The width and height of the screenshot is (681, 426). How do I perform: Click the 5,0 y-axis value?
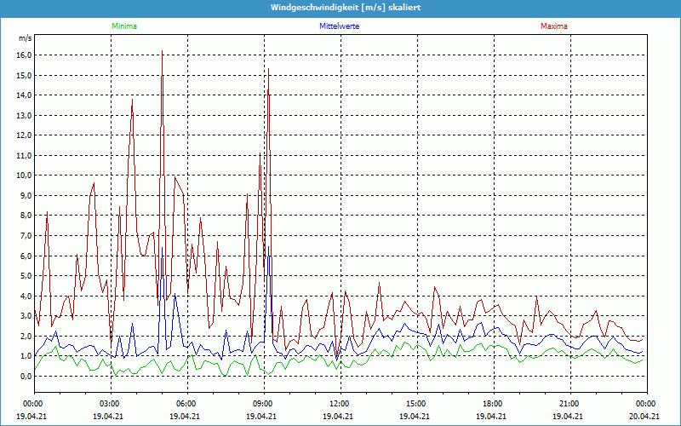click(x=26, y=276)
